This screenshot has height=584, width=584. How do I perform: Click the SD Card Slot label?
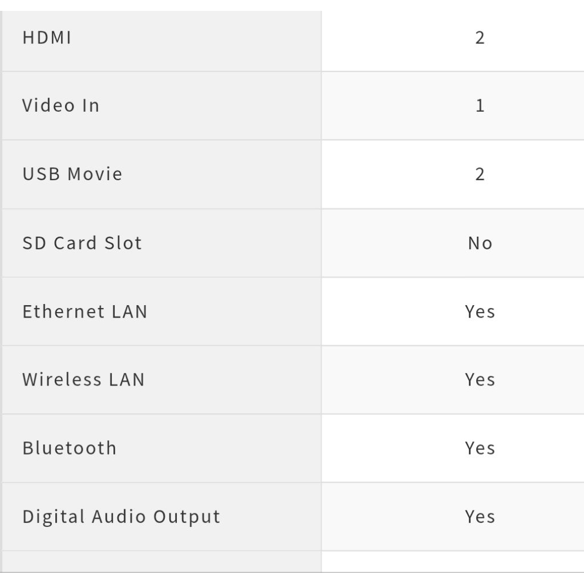coord(82,243)
